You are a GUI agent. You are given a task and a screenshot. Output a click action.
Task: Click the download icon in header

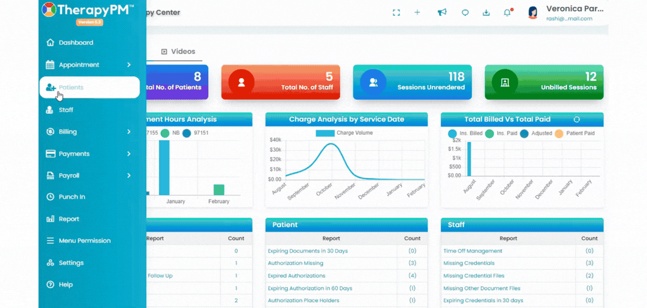tap(486, 12)
